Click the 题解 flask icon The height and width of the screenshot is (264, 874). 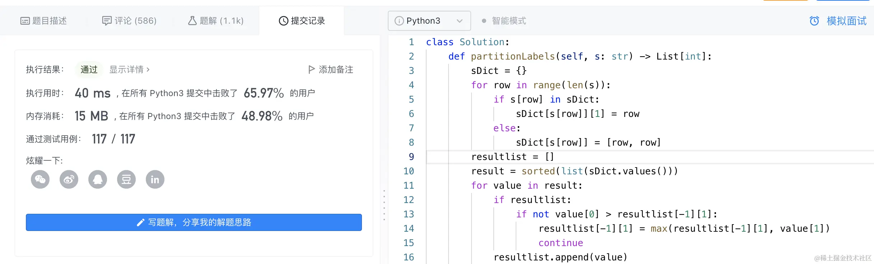coord(192,21)
